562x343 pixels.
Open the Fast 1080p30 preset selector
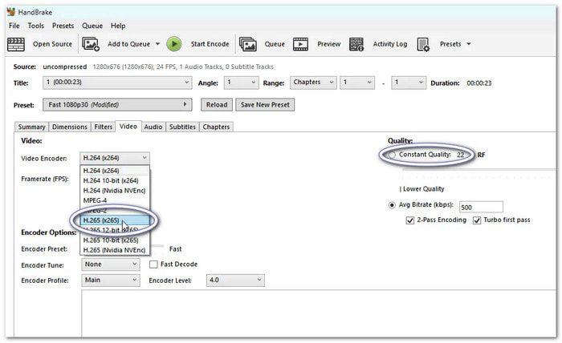pyautogui.click(x=117, y=105)
